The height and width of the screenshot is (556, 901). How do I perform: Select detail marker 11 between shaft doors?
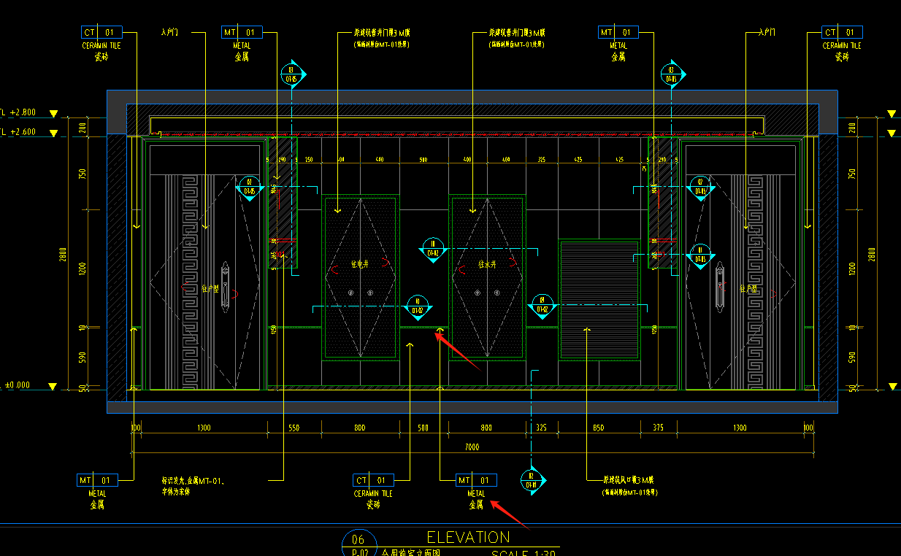tap(433, 249)
